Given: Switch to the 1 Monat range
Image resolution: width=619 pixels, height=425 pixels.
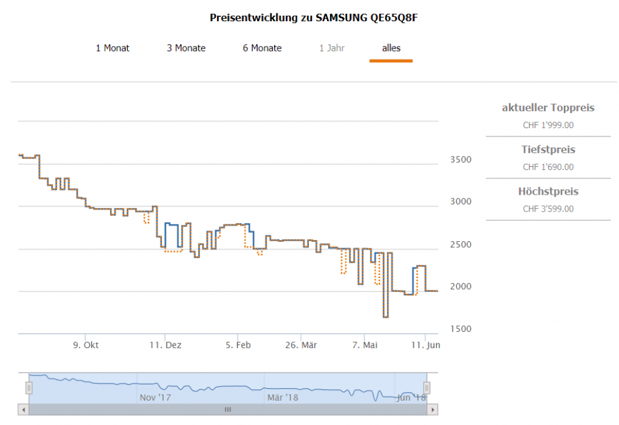Looking at the screenshot, I should tap(112, 48).
